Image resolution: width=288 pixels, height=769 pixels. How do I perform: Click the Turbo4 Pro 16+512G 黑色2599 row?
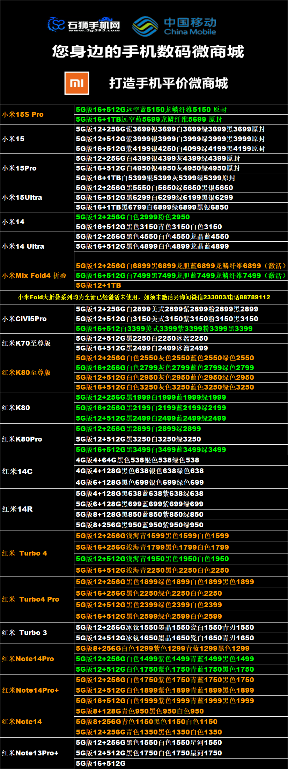(181, 616)
